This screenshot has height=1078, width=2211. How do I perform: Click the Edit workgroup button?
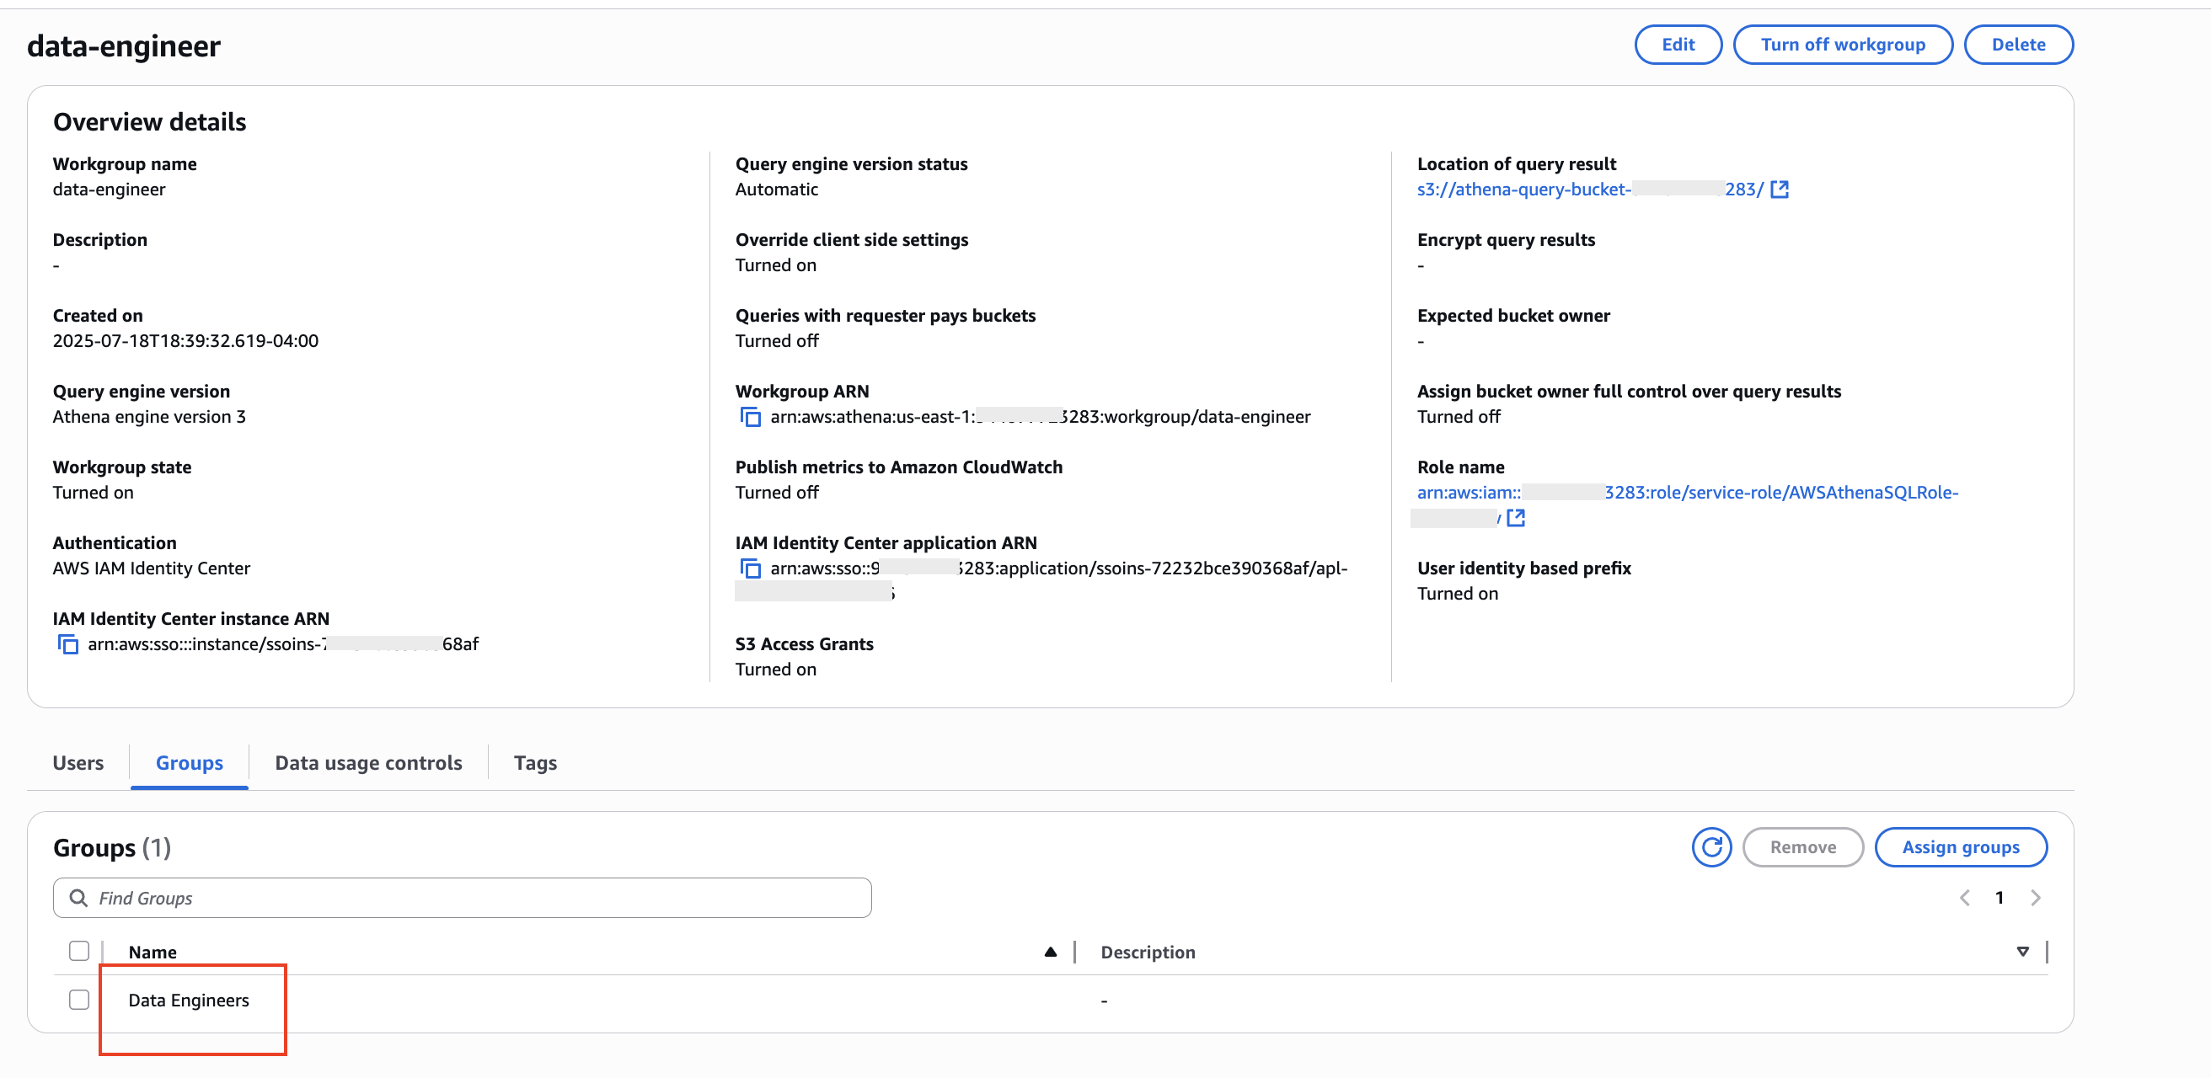[x=1677, y=45]
